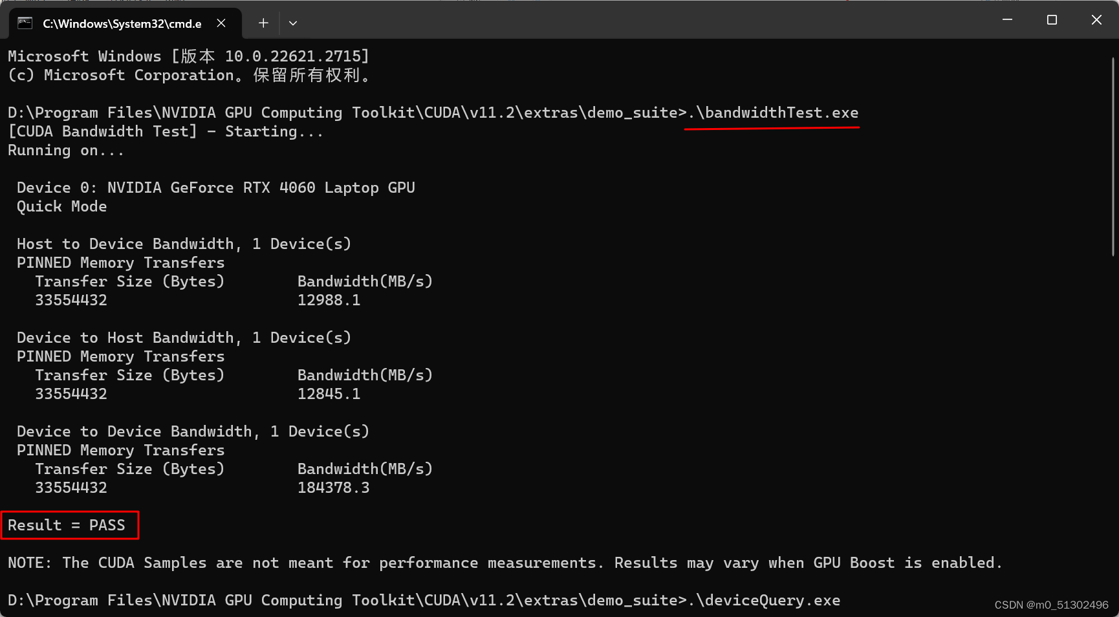1119x617 pixels.
Task: Open a new terminal tab with the plus button
Action: [263, 23]
